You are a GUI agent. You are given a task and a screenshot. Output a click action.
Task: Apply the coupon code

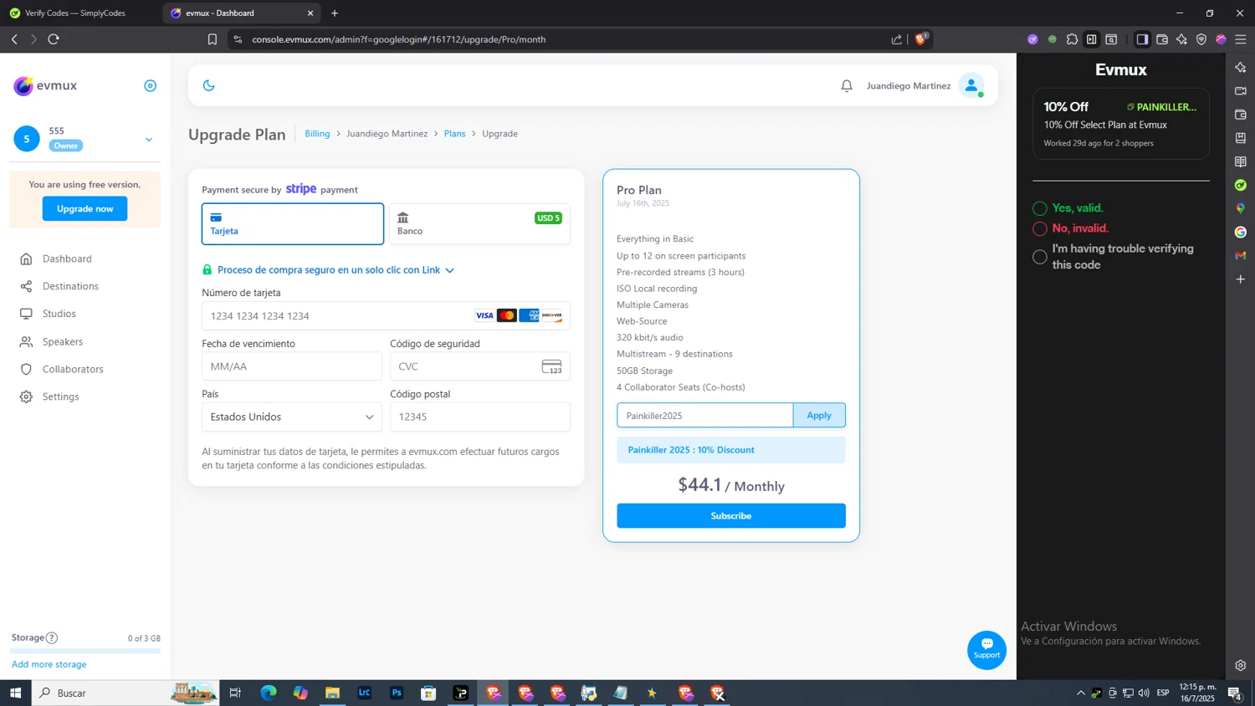coord(819,415)
